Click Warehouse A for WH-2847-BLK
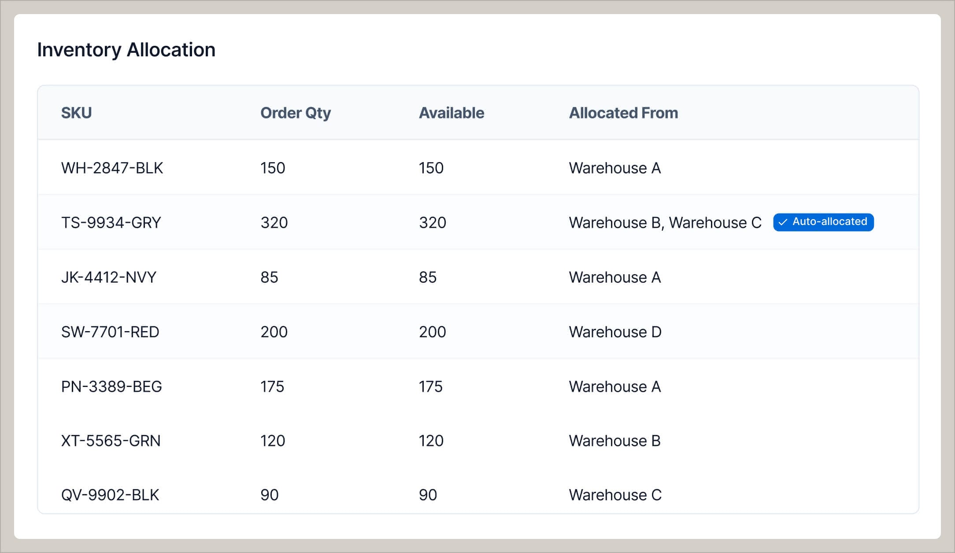The width and height of the screenshot is (955, 553). coord(615,168)
